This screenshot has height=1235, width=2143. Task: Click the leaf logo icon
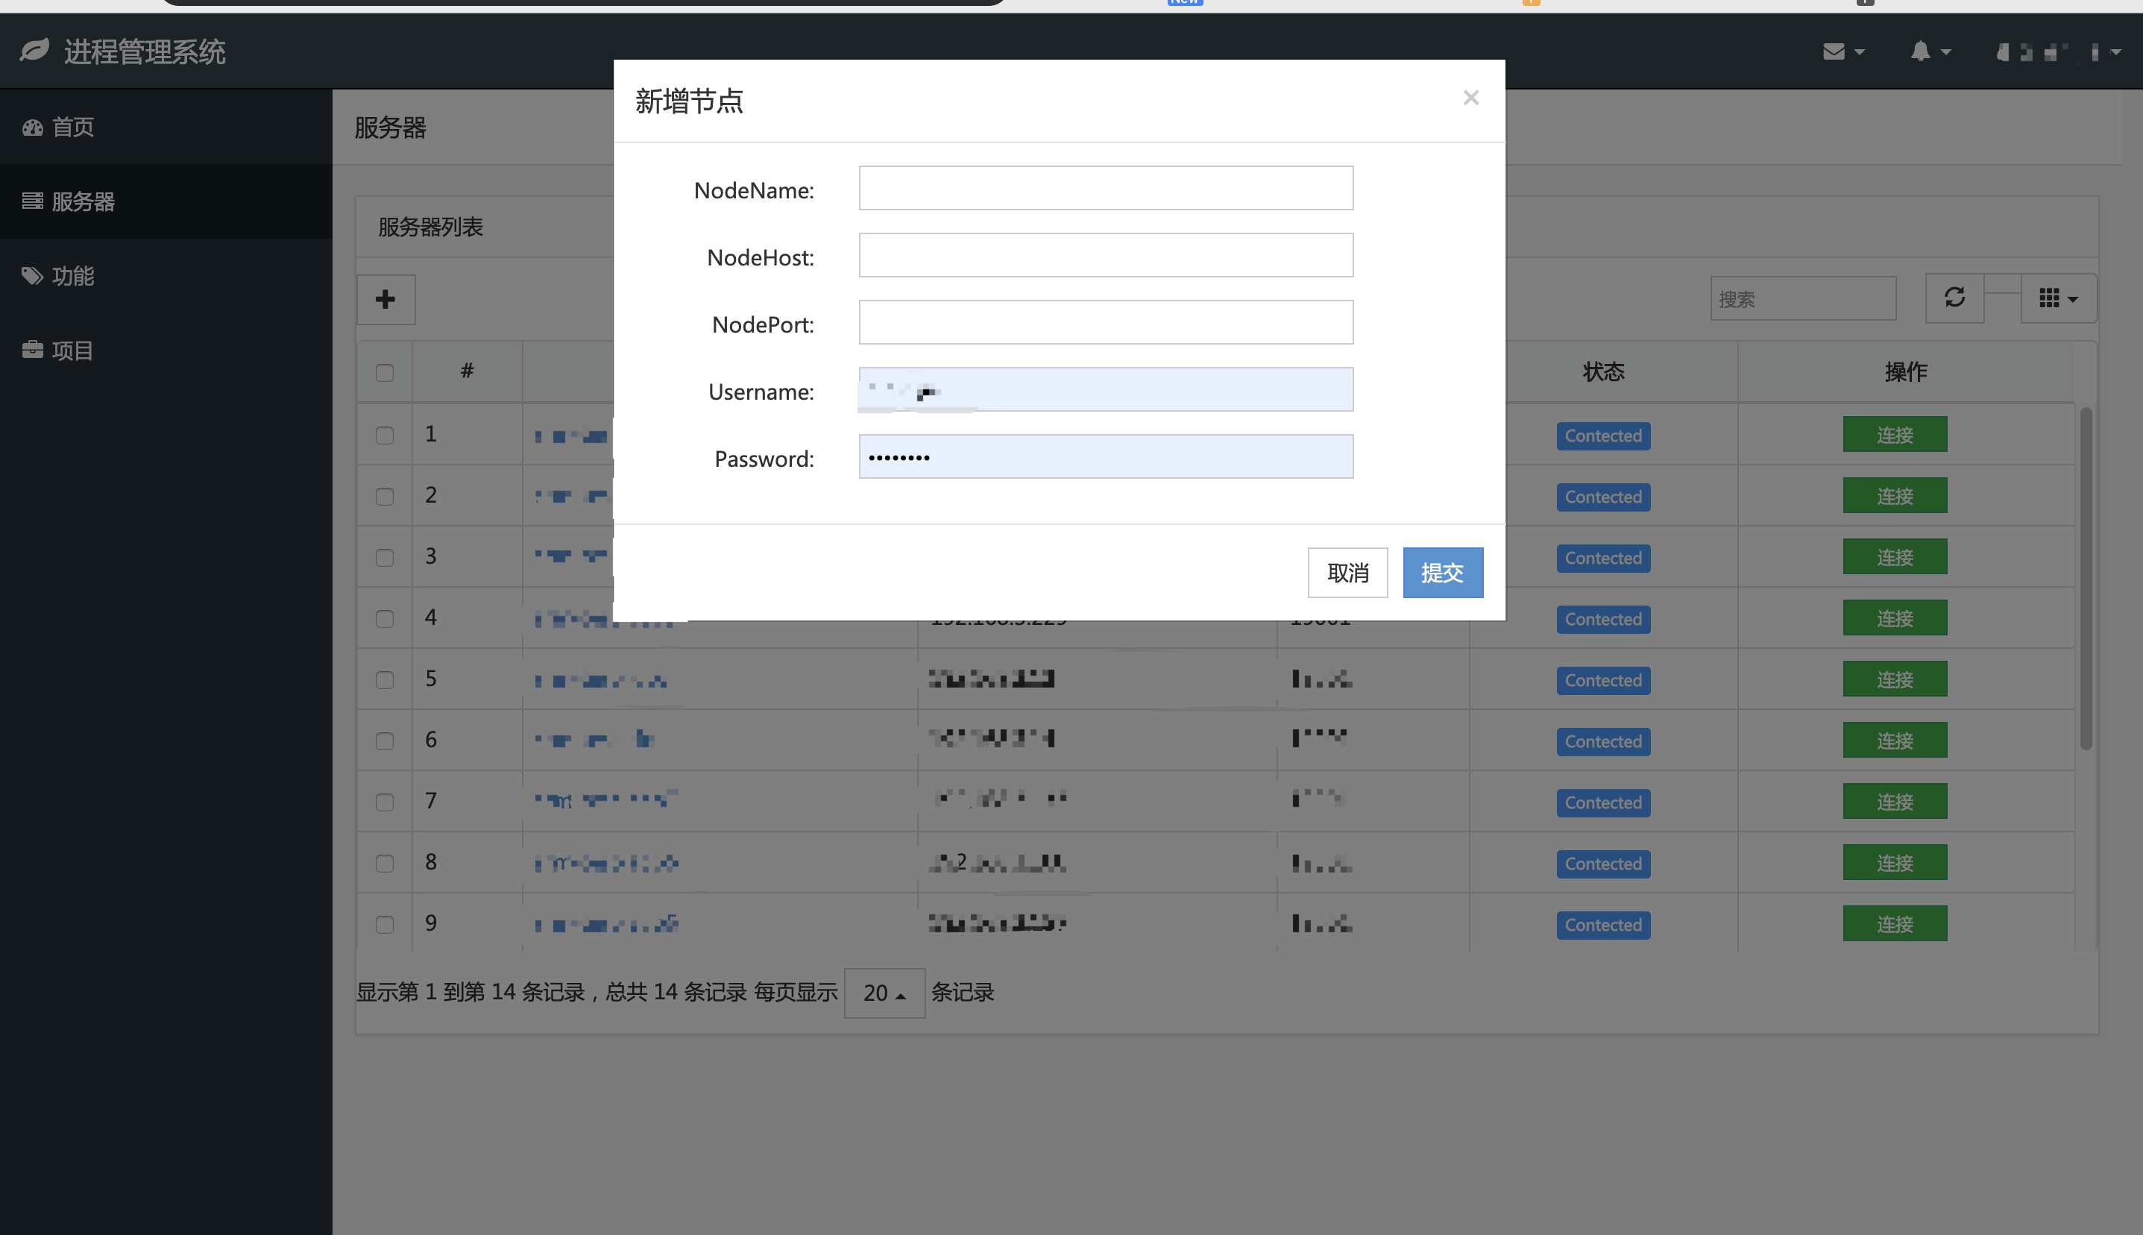[34, 51]
